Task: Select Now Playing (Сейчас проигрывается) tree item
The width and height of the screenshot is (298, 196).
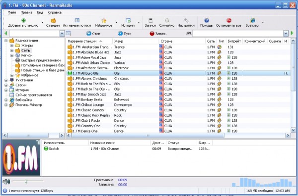Action: click(33, 95)
